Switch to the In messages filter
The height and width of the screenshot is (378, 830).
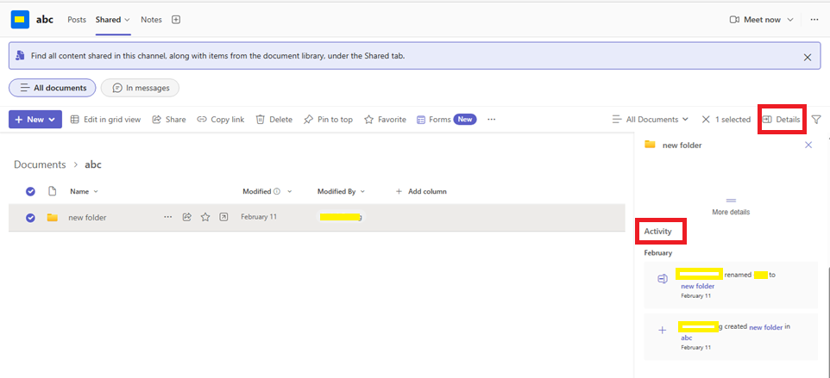click(141, 88)
